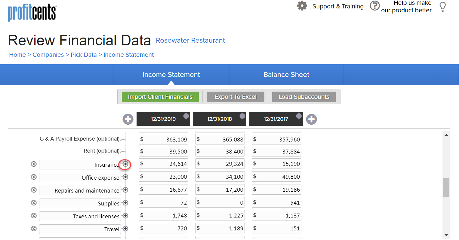Viewport: 459px width, 240px height.
Task: Add a period before 12/31/2019 column
Action: point(128,119)
